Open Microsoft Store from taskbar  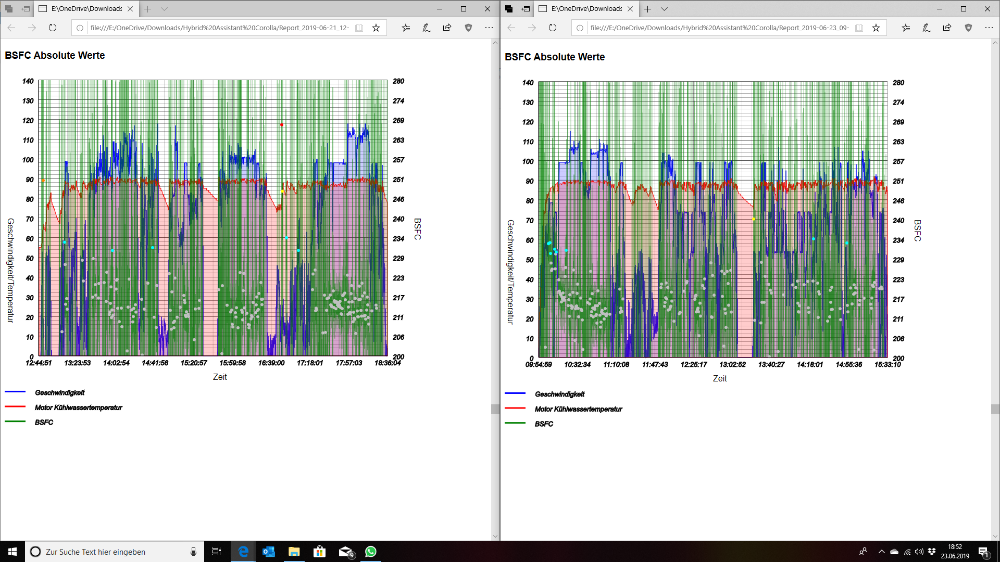(320, 552)
